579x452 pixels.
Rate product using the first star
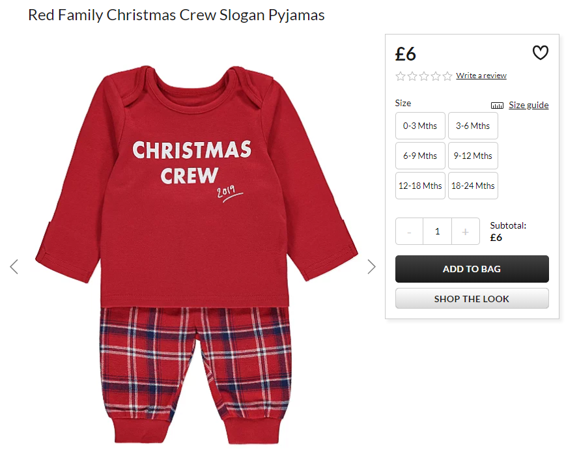click(401, 76)
